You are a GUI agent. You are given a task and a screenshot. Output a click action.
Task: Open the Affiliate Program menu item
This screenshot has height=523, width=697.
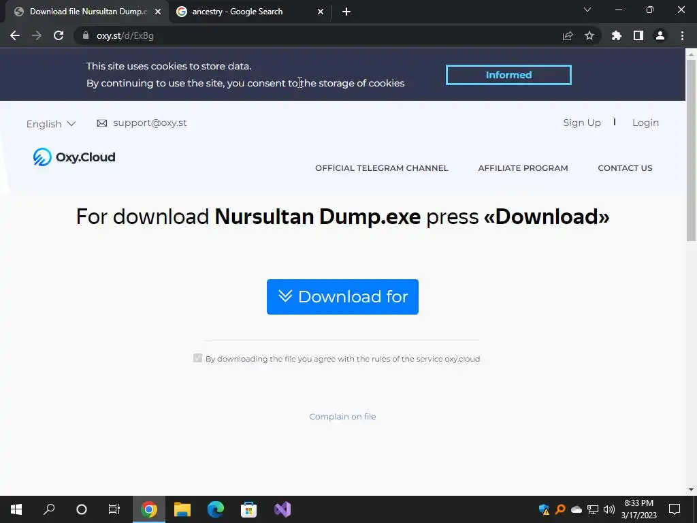523,168
